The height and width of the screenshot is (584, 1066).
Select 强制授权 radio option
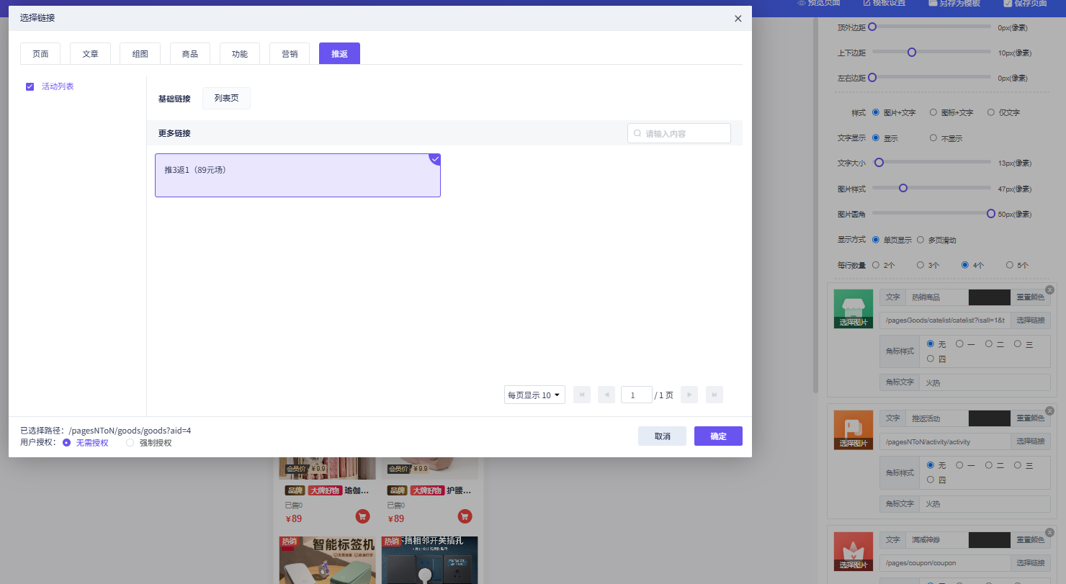click(130, 443)
